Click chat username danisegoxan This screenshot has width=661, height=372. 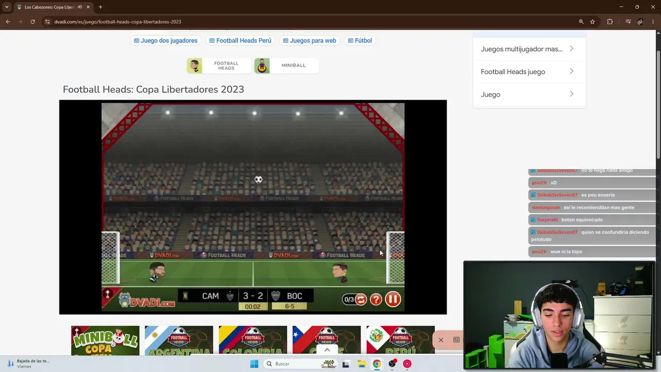coord(546,207)
